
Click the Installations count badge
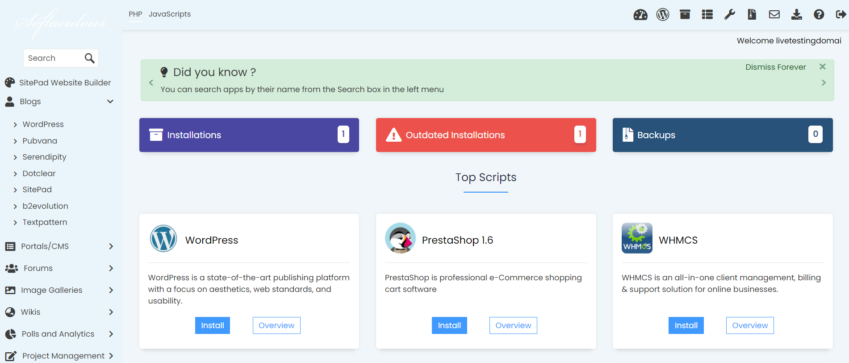(343, 134)
